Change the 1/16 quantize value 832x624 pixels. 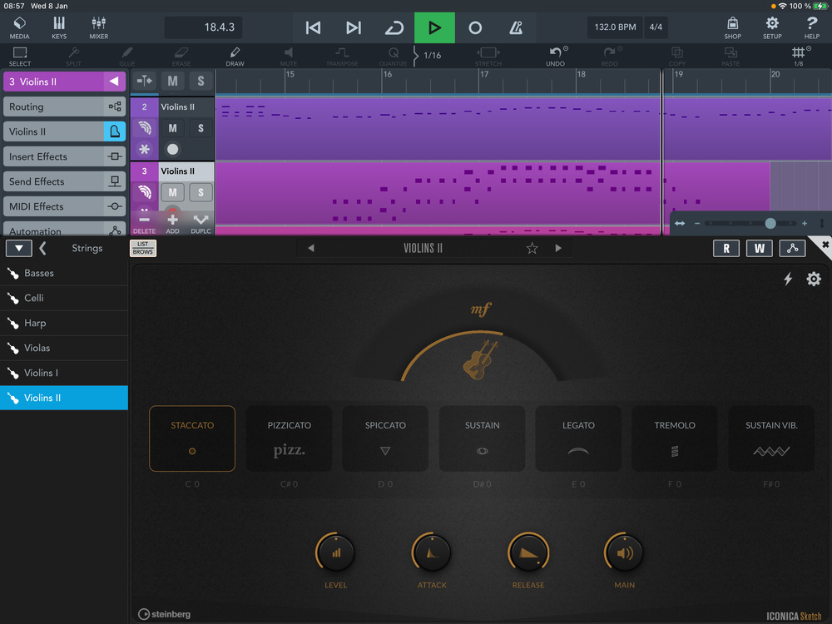click(x=432, y=55)
